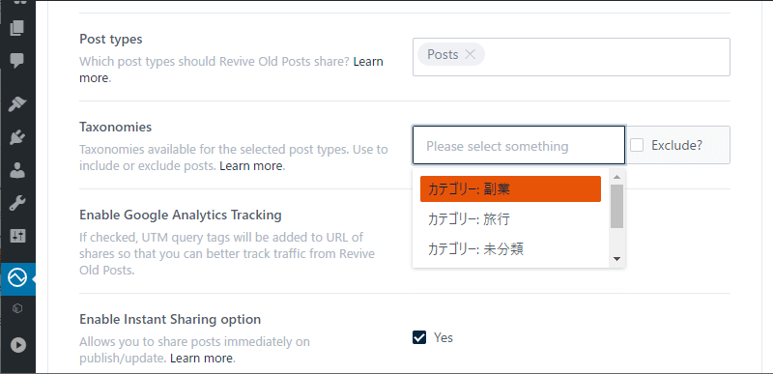The image size is (773, 374).
Task: Click dropdown list scrollbar down arrow
Action: point(616,259)
